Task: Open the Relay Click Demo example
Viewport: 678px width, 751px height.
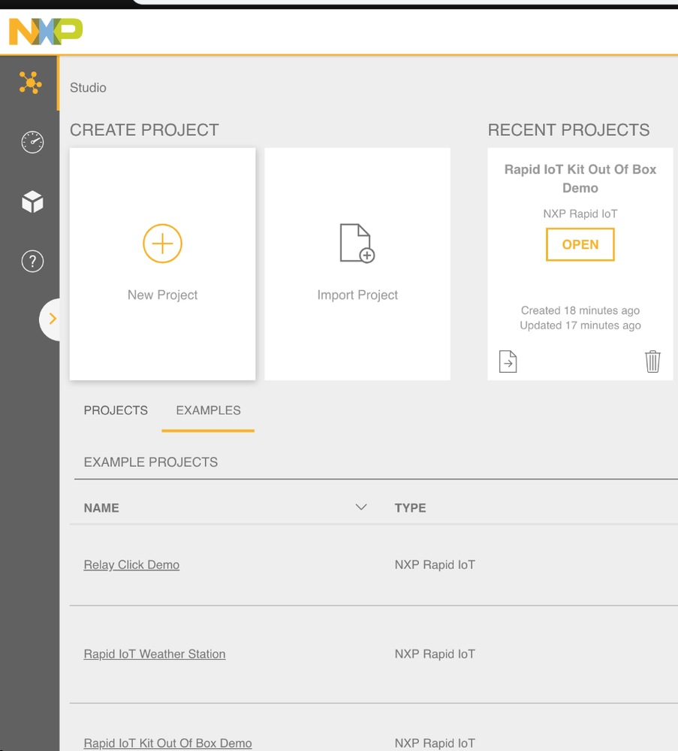Action: click(131, 565)
